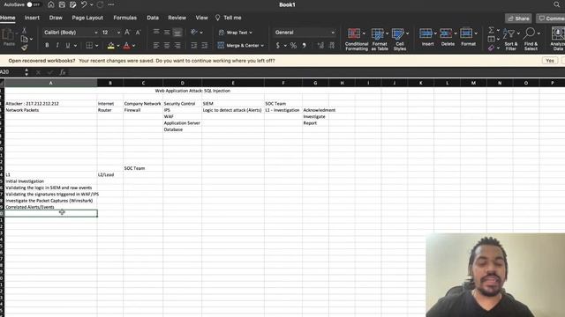Click the Delete cells icon
This screenshot has height=317, width=565.
coord(446,33)
